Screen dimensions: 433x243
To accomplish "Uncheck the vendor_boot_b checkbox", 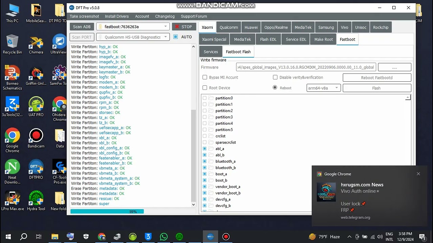I will coord(205,193).
